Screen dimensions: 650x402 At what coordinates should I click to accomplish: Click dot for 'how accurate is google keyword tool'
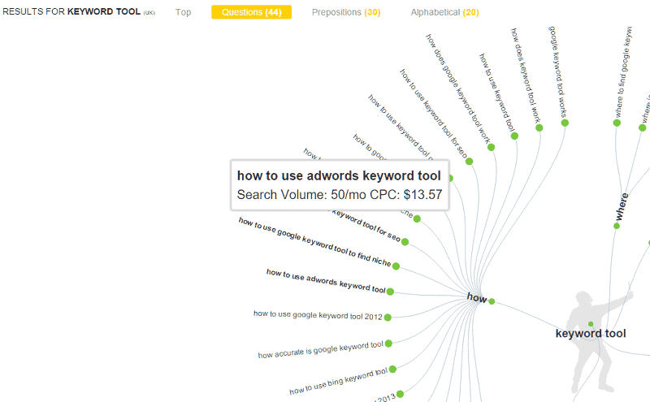click(388, 344)
